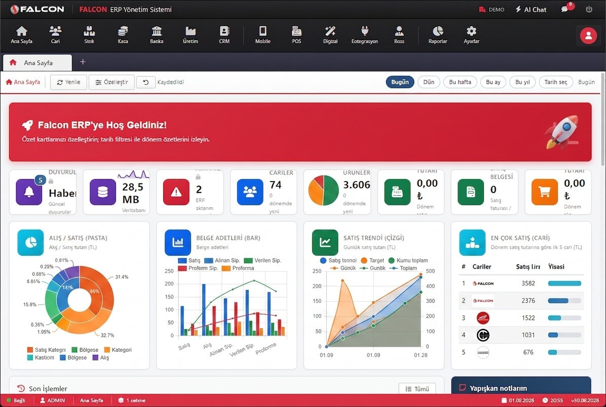Click the Yenile refresh button

[68, 82]
